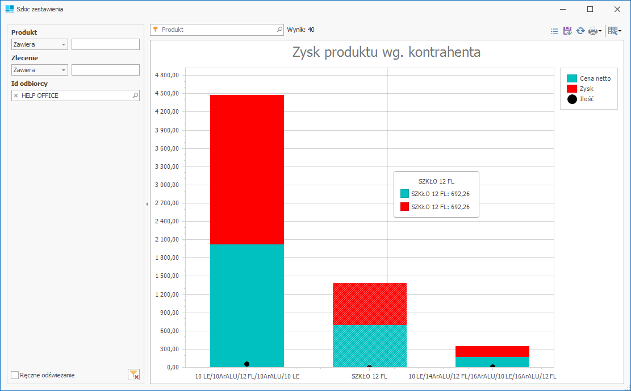
Task: Click magnifier icon in Produkt search box
Action: click(x=279, y=30)
